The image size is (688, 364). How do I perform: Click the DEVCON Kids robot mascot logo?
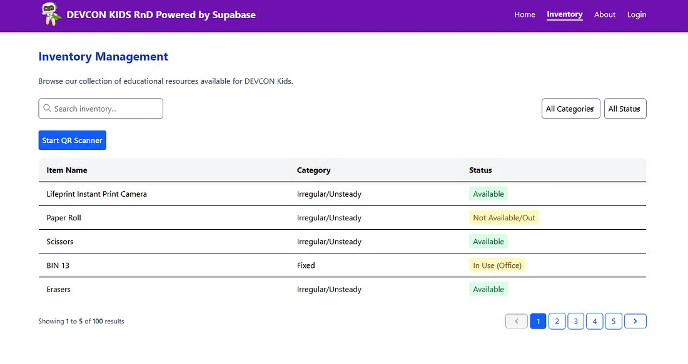[x=51, y=14]
